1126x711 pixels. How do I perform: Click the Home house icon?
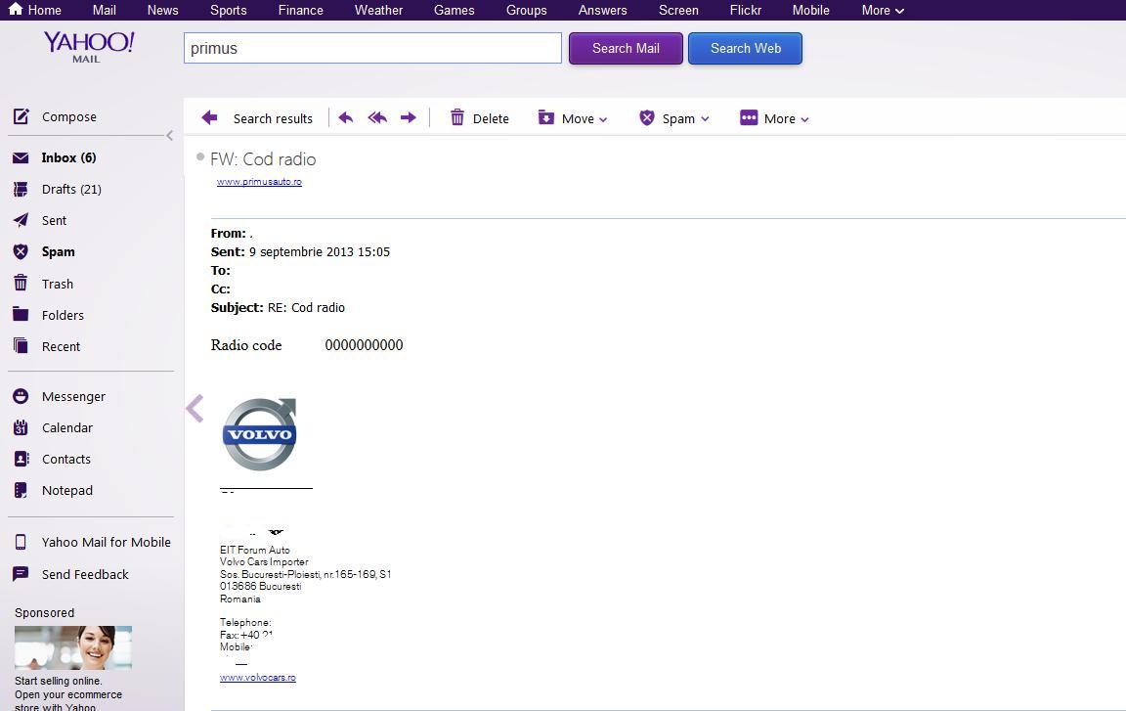pyautogui.click(x=15, y=10)
